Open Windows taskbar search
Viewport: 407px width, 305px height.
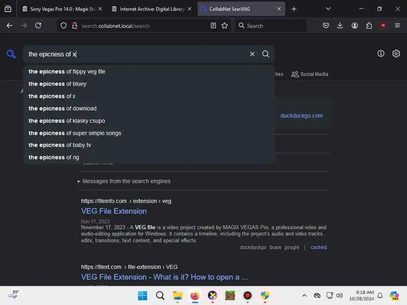coord(160,295)
